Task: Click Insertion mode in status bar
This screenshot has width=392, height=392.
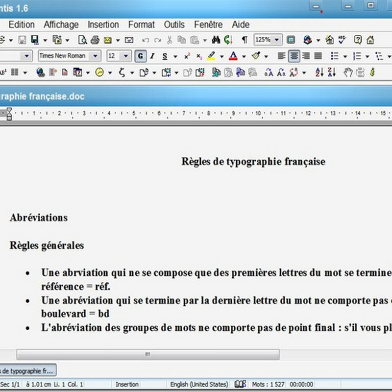Action: tap(127, 384)
